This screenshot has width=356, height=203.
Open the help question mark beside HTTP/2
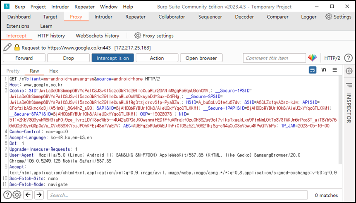click(348, 58)
